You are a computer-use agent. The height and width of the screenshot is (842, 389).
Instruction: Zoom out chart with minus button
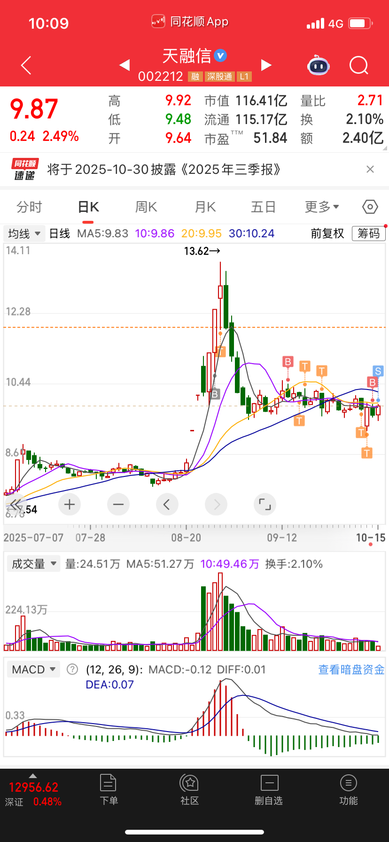click(118, 505)
